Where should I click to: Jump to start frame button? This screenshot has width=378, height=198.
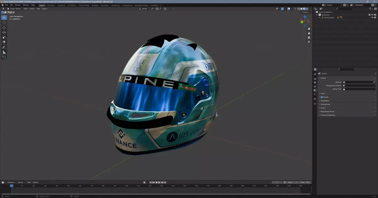[x=151, y=182]
